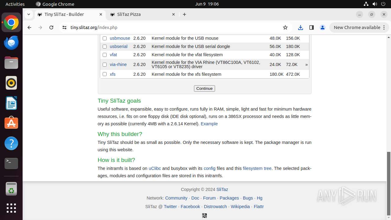Screen dimensions: 391x220
Task: Follow the uClibc link
Action: coord(155,168)
